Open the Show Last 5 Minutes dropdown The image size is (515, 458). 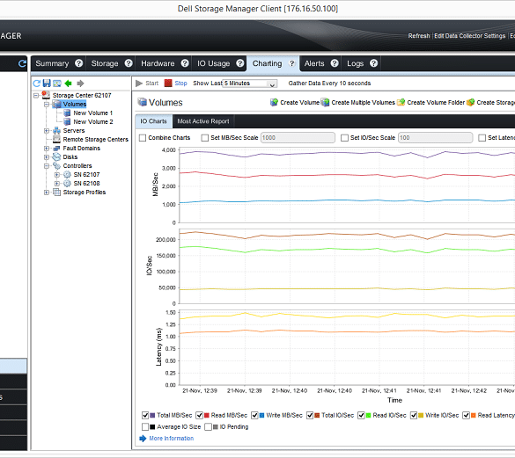pos(250,84)
